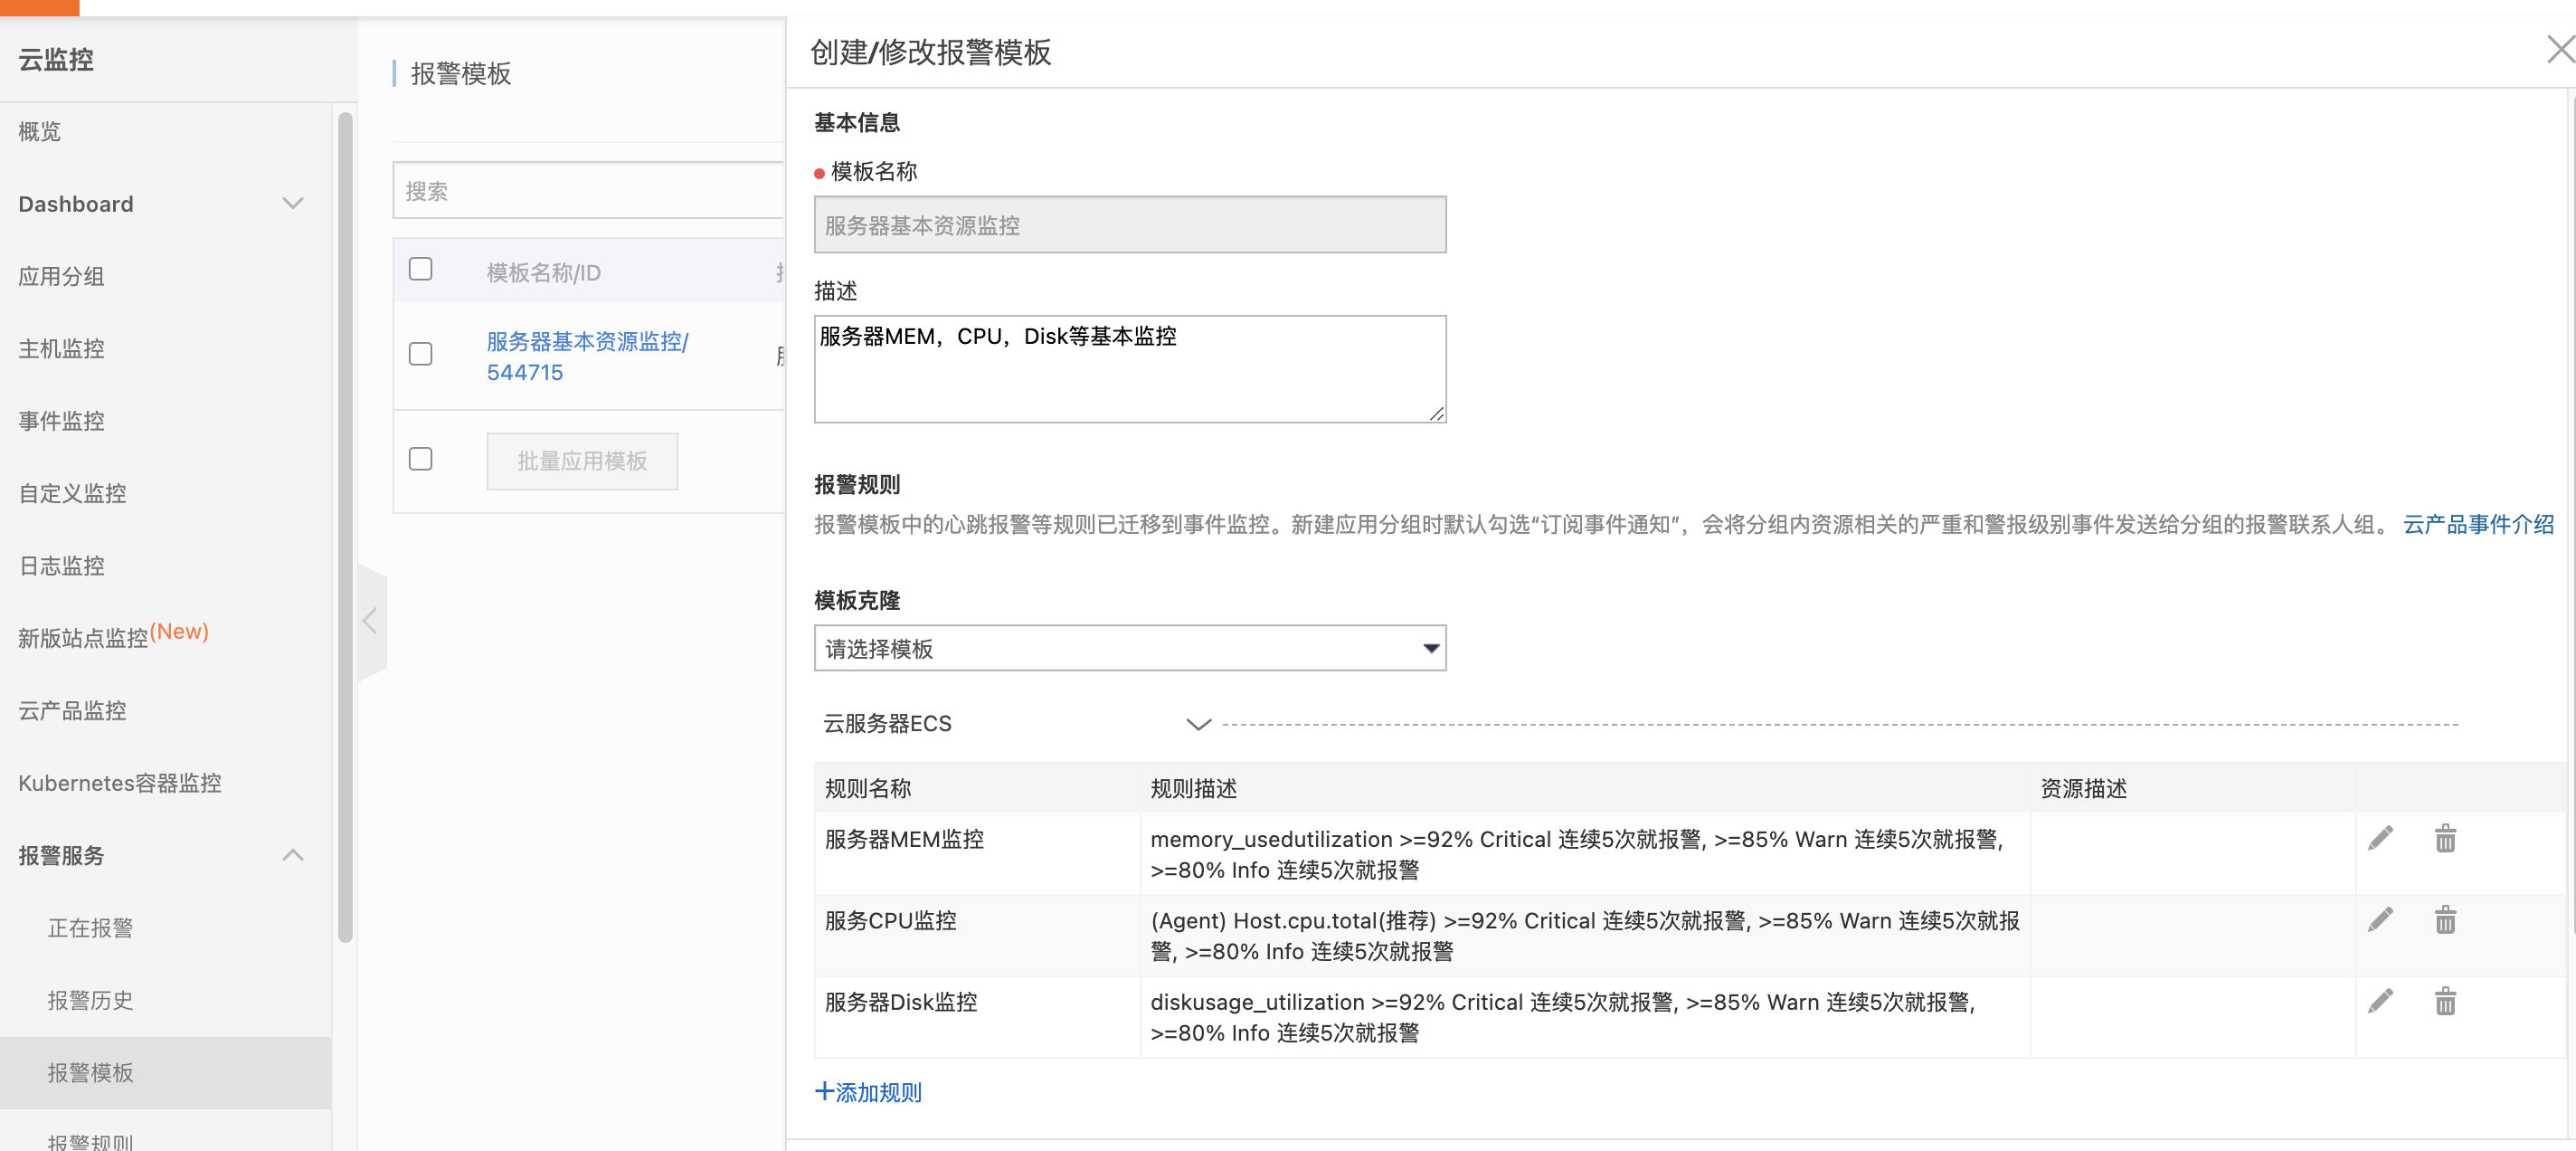This screenshot has width=2576, height=1151.
Task: Go to 报警历史 under 报警服务
Action: [x=90, y=1000]
